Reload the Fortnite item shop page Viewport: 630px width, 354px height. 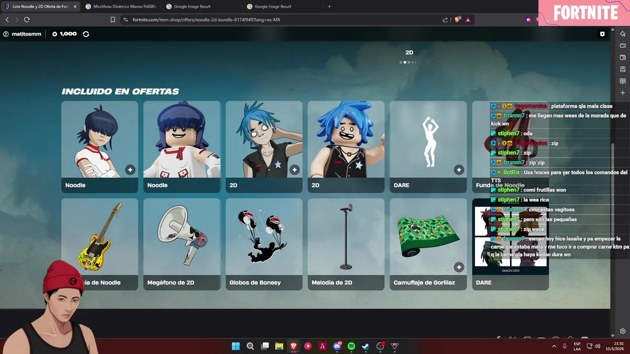point(27,20)
